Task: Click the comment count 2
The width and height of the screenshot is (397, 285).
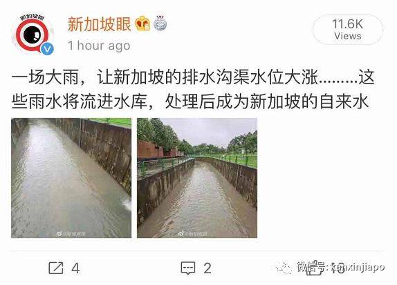Action: 207,268
